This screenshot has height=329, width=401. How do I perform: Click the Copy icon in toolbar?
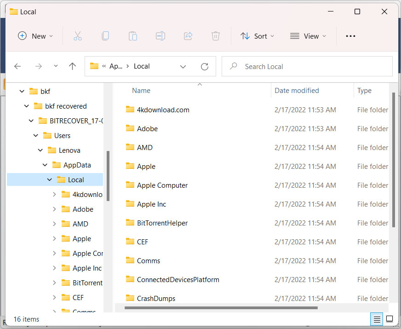coord(105,36)
